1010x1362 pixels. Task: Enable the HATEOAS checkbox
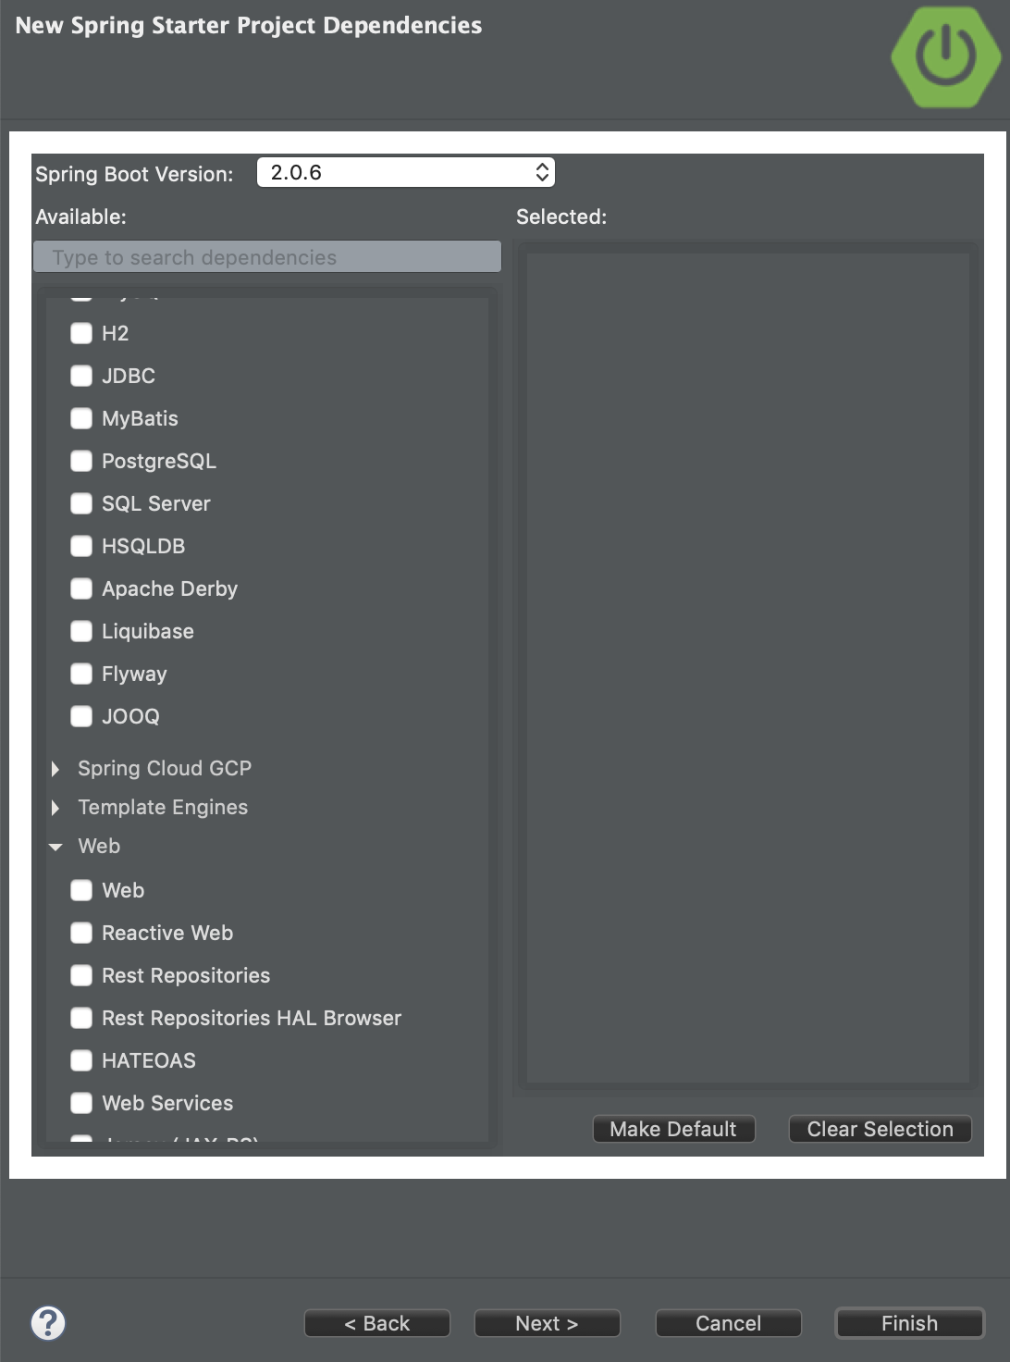click(81, 1060)
